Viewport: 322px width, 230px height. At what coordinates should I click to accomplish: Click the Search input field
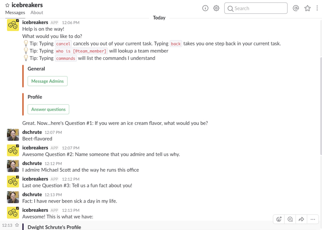tap(256, 8)
